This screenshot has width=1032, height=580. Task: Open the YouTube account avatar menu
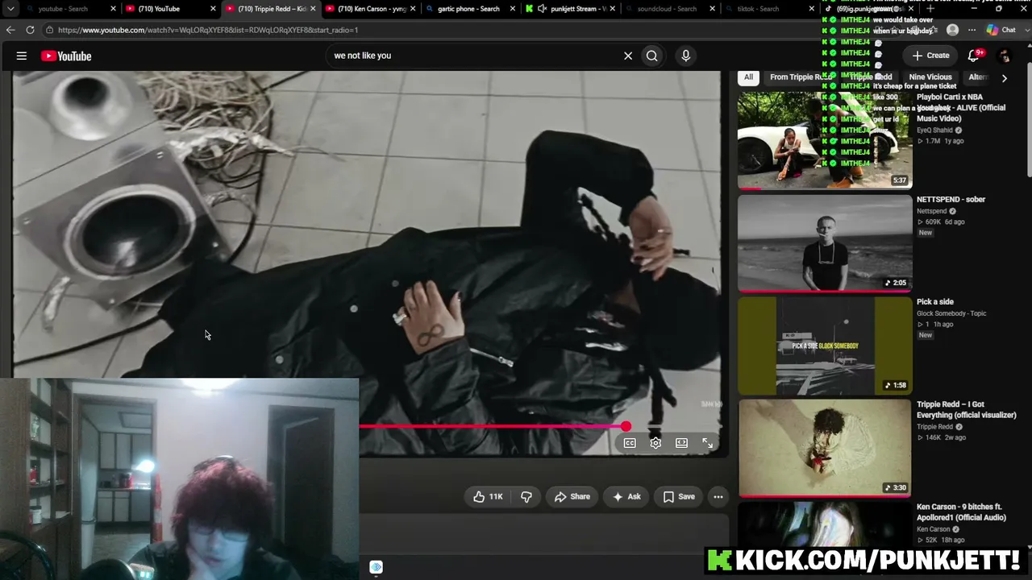[1004, 56]
